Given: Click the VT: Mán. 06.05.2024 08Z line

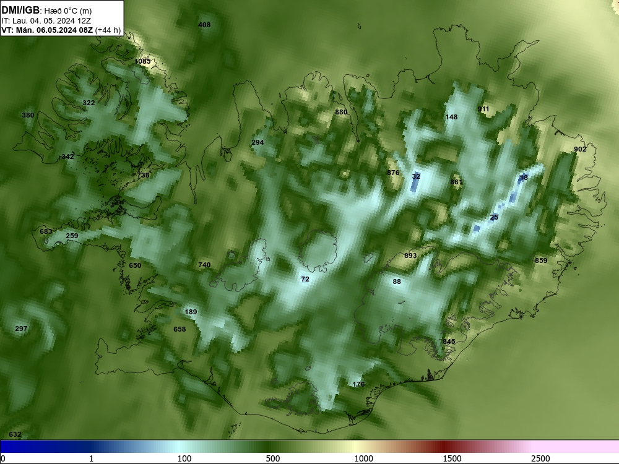Looking at the screenshot, I should click(61, 30).
